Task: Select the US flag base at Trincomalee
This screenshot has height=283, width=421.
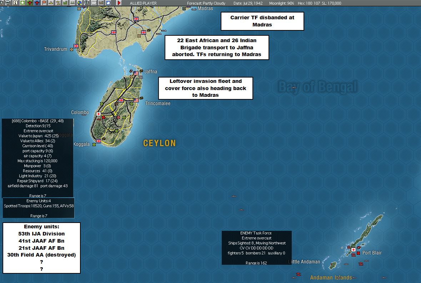Action: pos(136,100)
